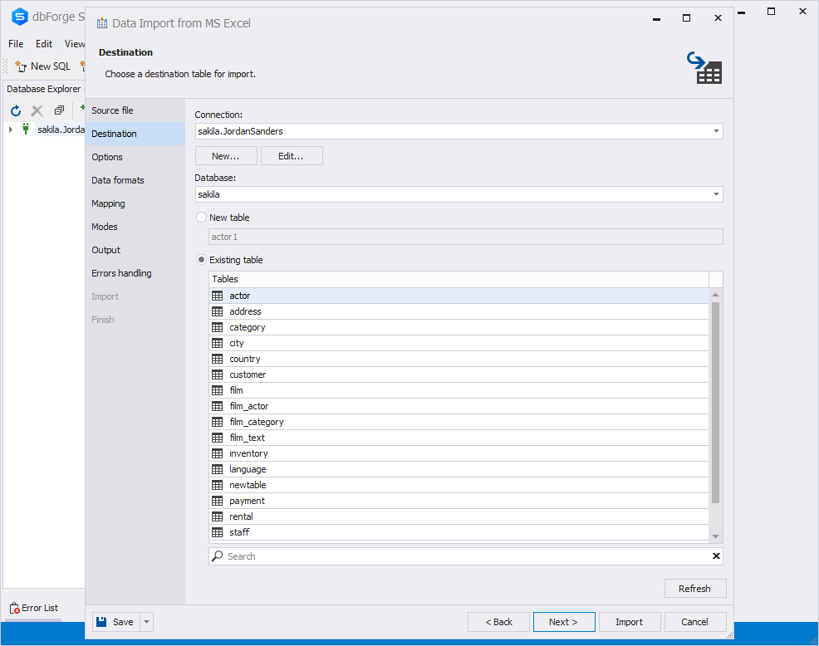Screen dimensions: 819x646
Task: Click the table icon next to payment
Action: click(x=218, y=501)
